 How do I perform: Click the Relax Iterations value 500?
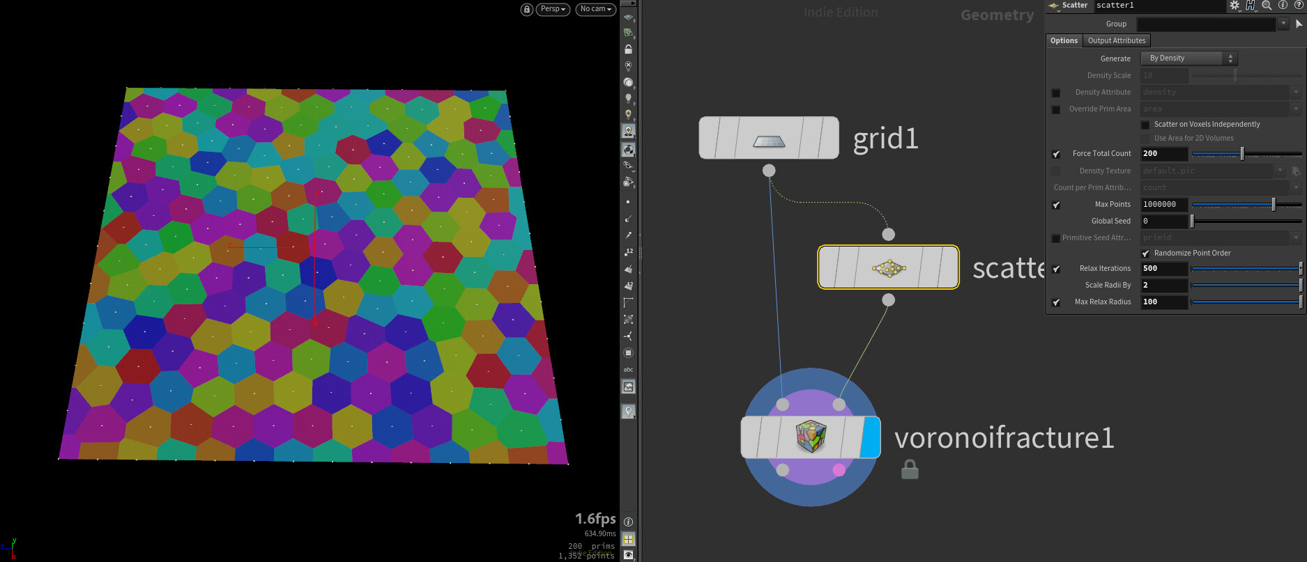[1164, 269]
